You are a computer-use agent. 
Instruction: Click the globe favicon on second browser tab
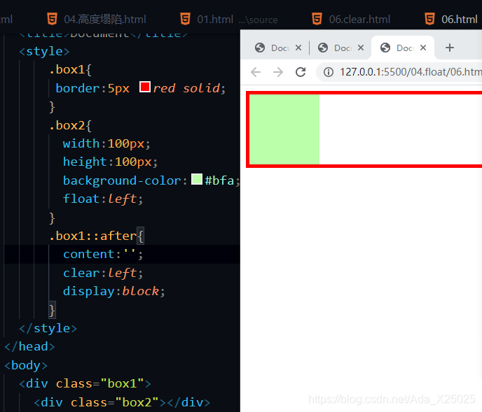323,48
